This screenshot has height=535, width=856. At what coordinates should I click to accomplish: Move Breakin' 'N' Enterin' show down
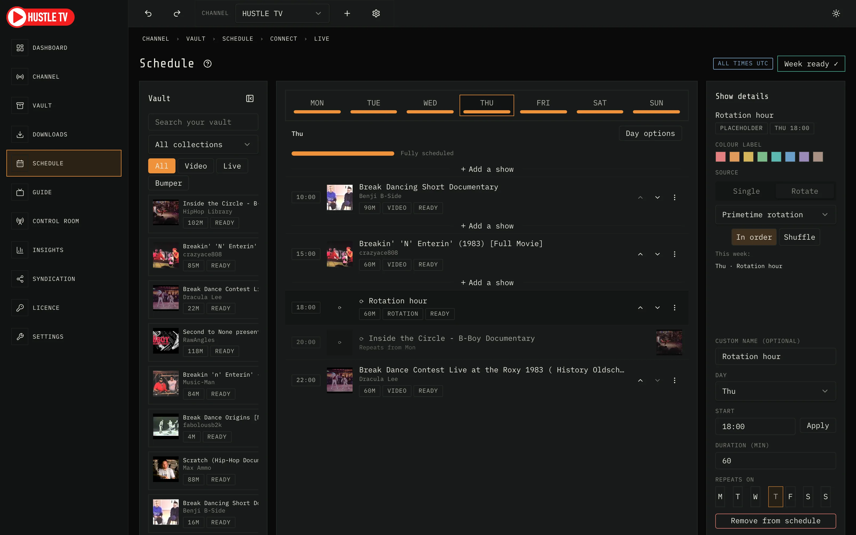pos(657,254)
